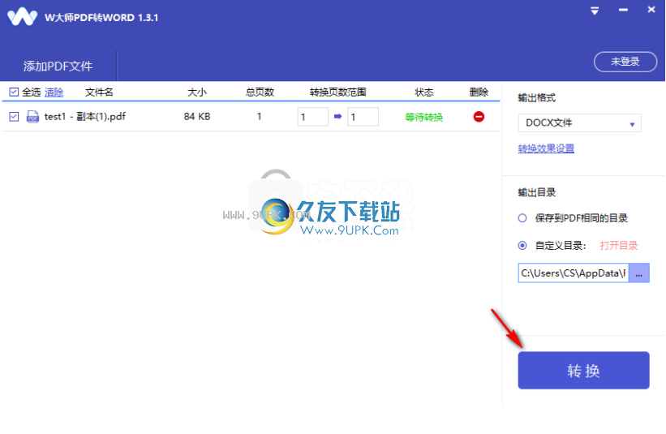Browse output folder with ... button
666x434 pixels.
pos(638,273)
